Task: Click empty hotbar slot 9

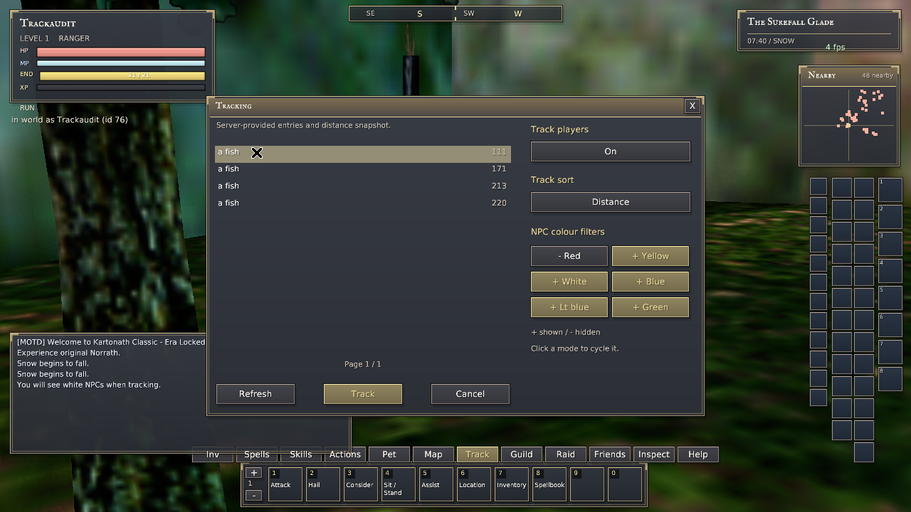Action: pos(587,484)
